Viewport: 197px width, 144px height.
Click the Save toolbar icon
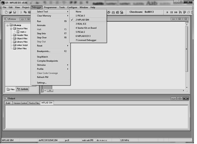point(15,12)
